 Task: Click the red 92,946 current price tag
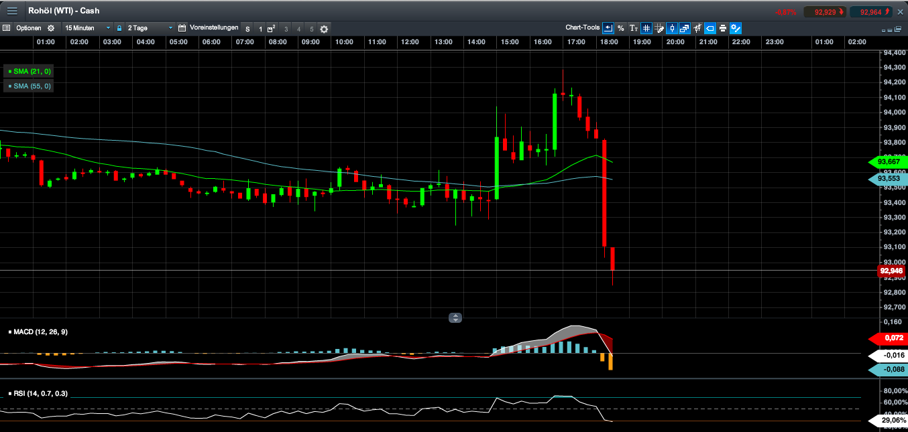click(x=891, y=271)
